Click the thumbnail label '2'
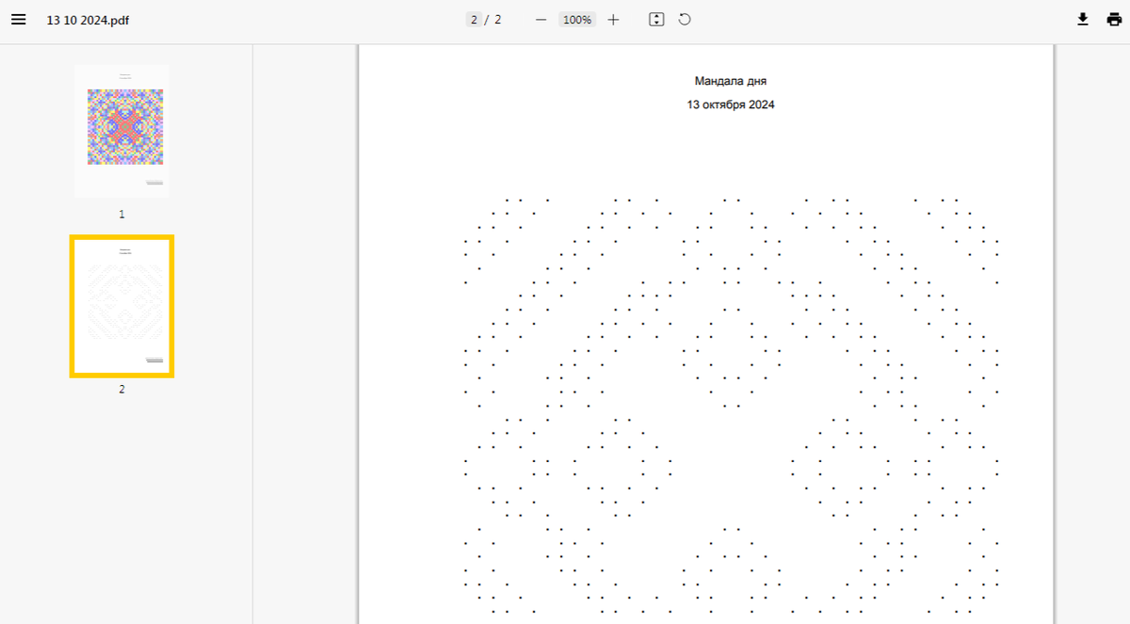The width and height of the screenshot is (1130, 624). (x=121, y=389)
